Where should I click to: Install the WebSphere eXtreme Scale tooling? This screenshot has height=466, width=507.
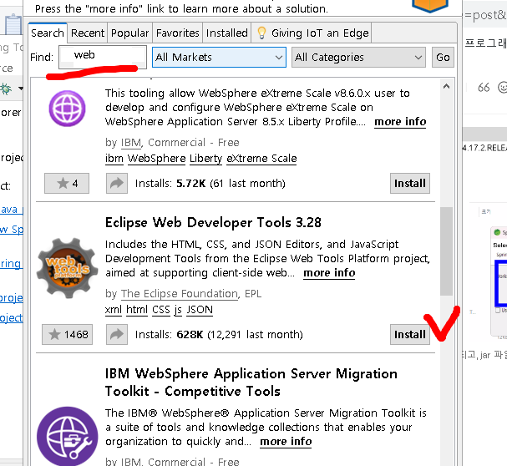coord(409,184)
